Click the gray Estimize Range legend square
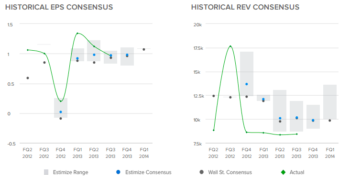Viewport: 339px width, 178px height. (46, 172)
